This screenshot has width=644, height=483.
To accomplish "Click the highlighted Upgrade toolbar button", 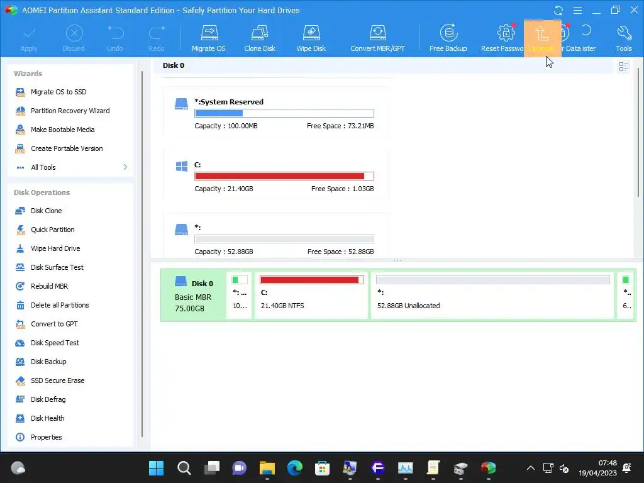I will 542,38.
